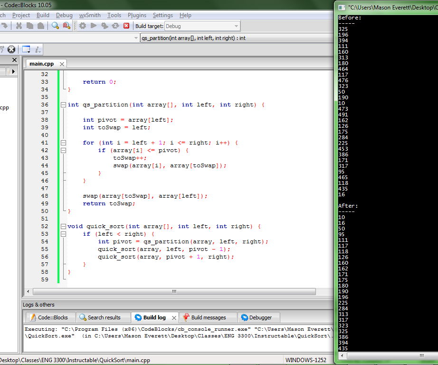Switch to the Build messages tab

pos(208,317)
